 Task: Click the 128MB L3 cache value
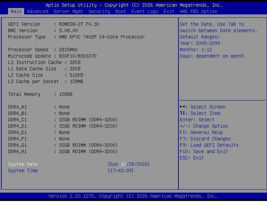click(76, 81)
